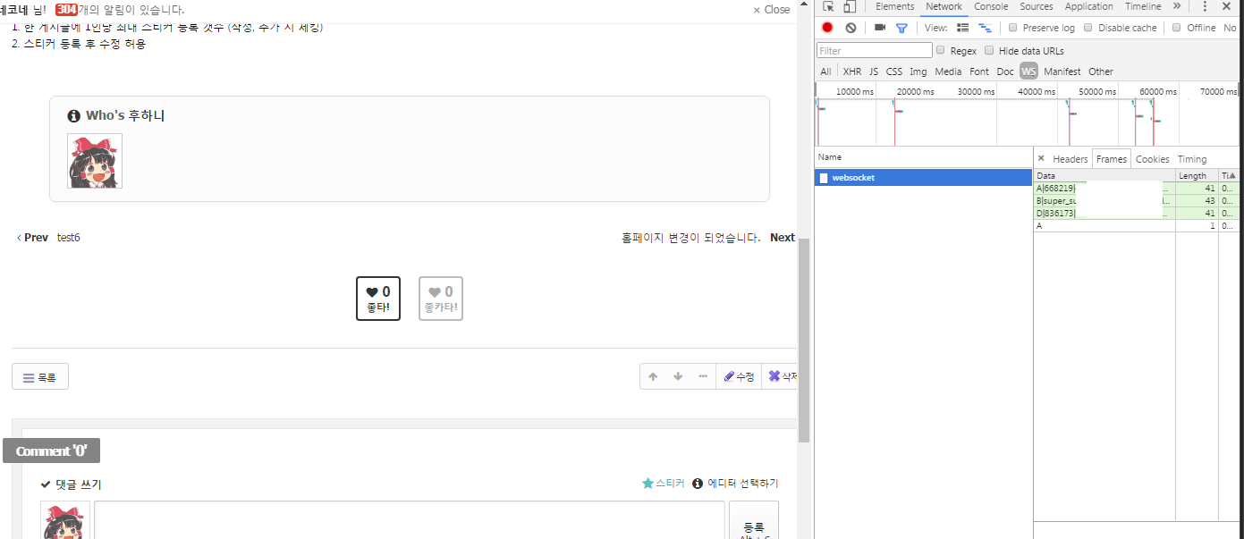Click the 삭제 delete button
Image resolution: width=1244 pixels, height=539 pixels.
[x=781, y=377]
